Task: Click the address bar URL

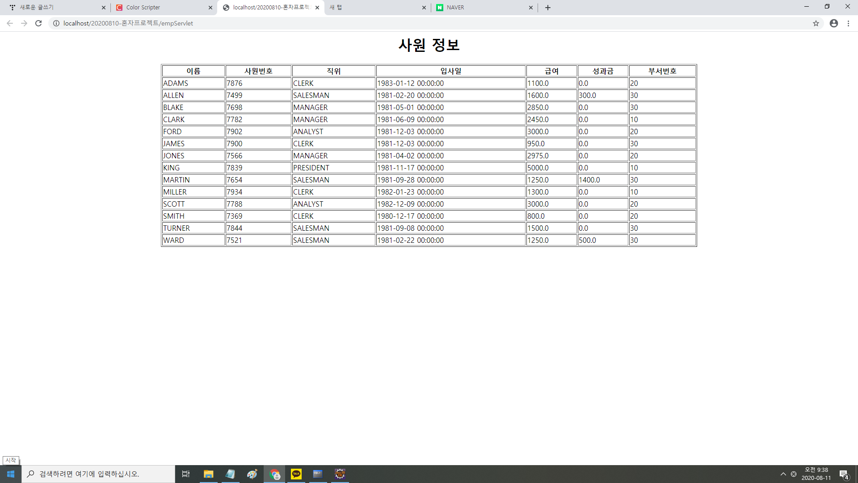Action: (x=128, y=23)
